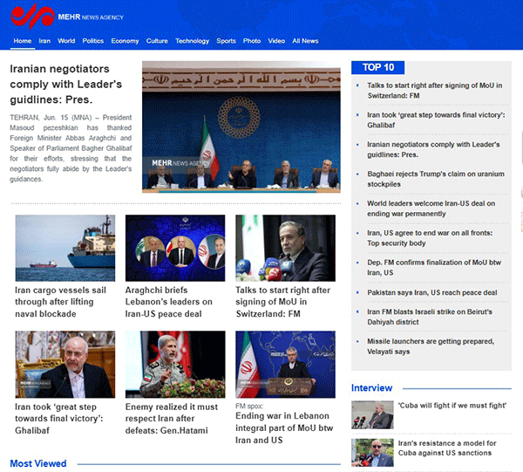The width and height of the screenshot is (523, 472).
Task: Click the Mehr News Agency logo
Action: (67, 16)
